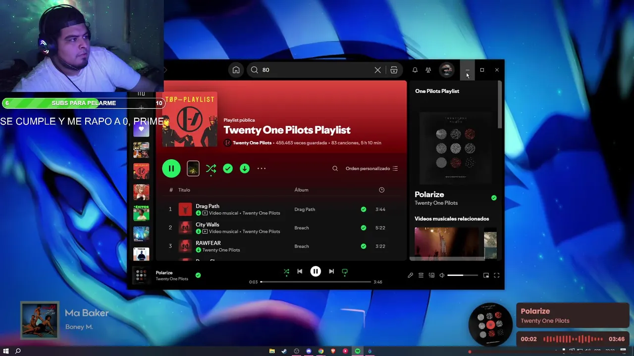Open the Drag Path album link
The height and width of the screenshot is (356, 634).
click(305, 209)
